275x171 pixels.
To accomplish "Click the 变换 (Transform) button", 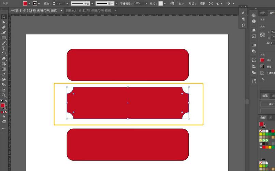I will (202, 3).
